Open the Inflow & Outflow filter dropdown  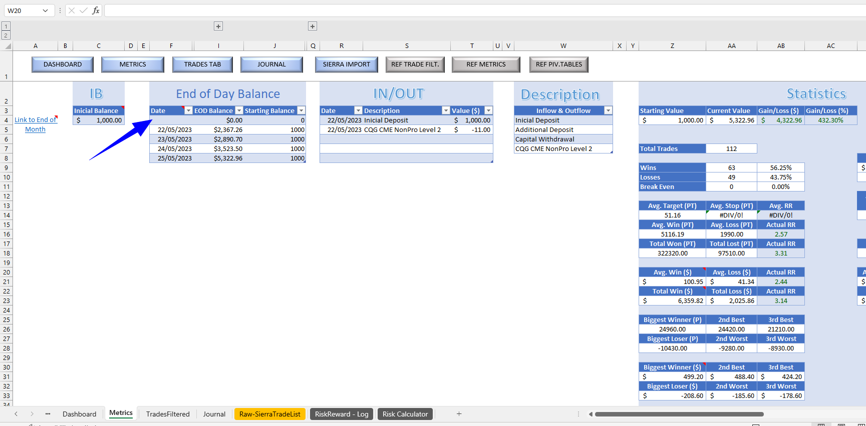coord(608,110)
